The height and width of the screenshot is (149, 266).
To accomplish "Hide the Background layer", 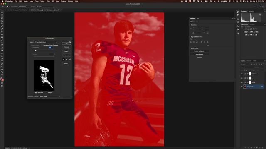I will tap(242, 87).
